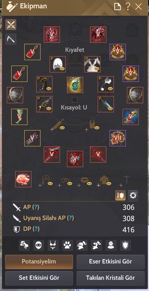Viewport: 149px width, 291px height.
Task: Select the crossed swords combat gear tab
Action: (x=11, y=25)
